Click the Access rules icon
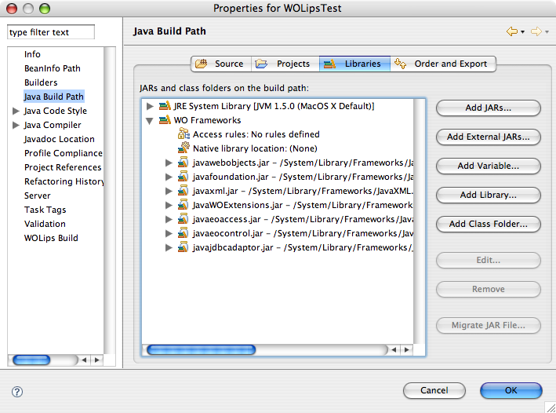Viewport: 556px width, 413px height. coord(184,134)
